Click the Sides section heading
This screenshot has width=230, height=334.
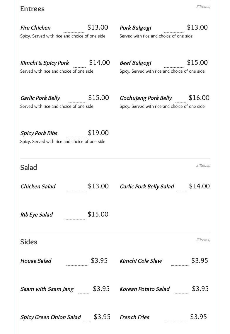tap(29, 242)
